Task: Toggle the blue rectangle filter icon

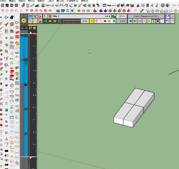Action: pyautogui.click(x=114, y=21)
